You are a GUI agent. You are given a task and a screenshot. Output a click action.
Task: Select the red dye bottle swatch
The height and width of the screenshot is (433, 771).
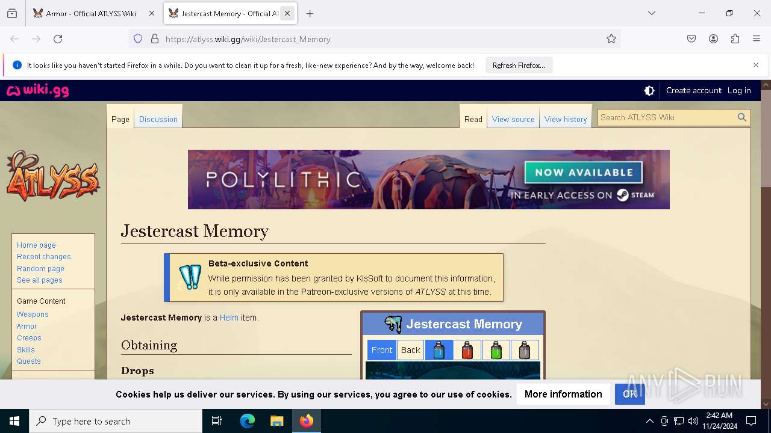pos(467,350)
